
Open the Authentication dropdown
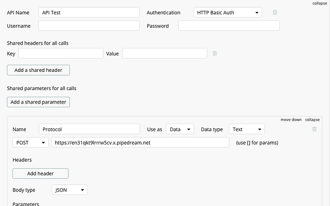click(227, 12)
